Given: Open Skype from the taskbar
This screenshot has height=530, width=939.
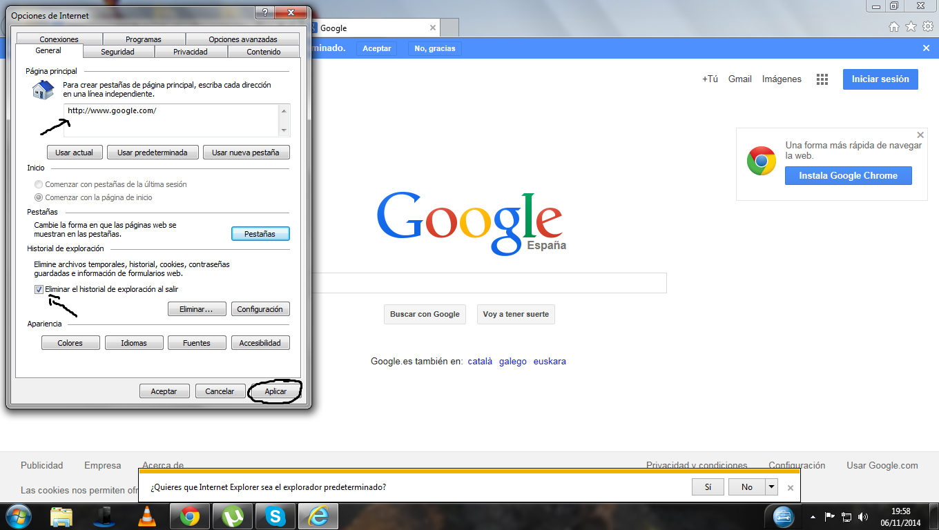Looking at the screenshot, I should click(x=275, y=516).
